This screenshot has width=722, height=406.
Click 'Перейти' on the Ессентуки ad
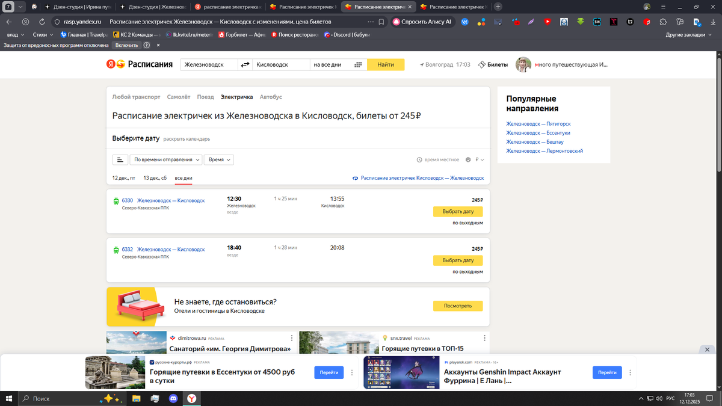(329, 372)
